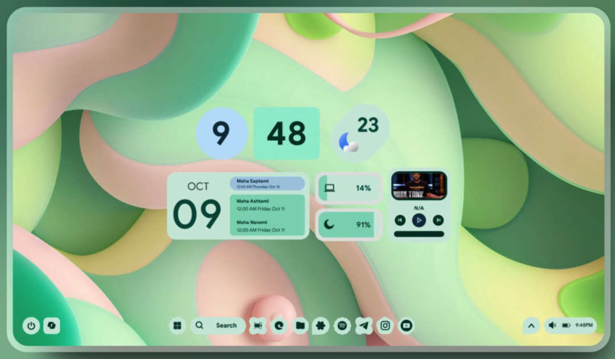Open the Task View taskbar icon

coord(258,325)
